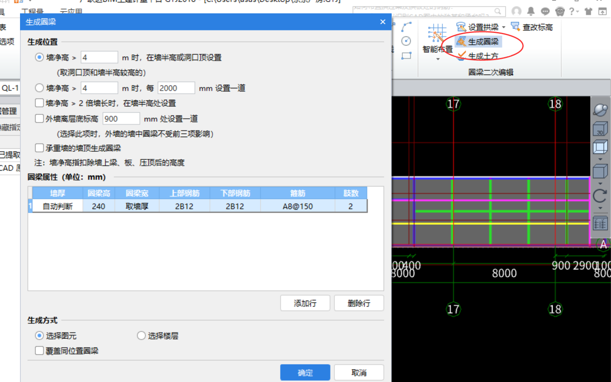Click 设置拱梁 tool
The height and width of the screenshot is (382, 611).
pos(478,27)
